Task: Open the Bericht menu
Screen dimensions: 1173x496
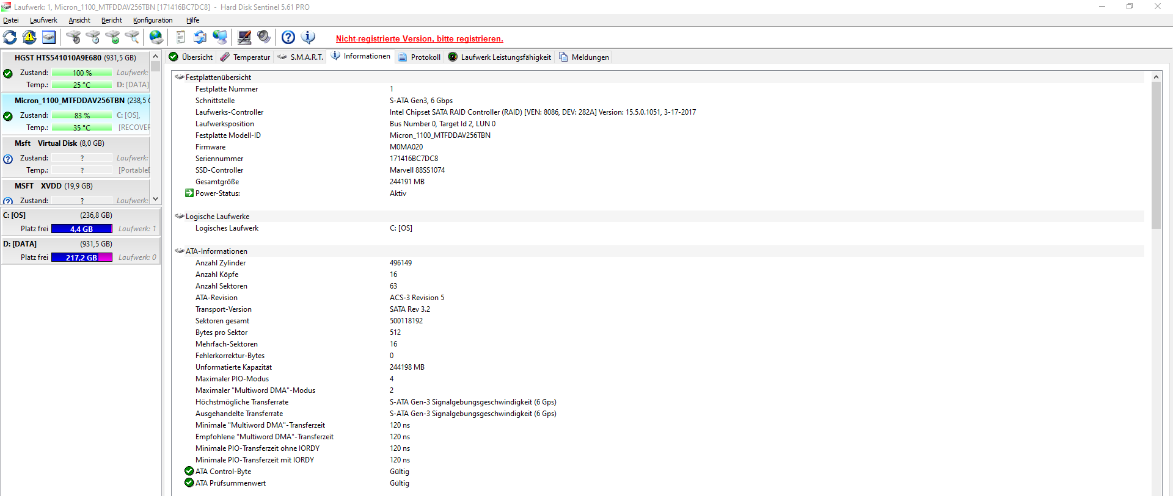Action: [112, 20]
